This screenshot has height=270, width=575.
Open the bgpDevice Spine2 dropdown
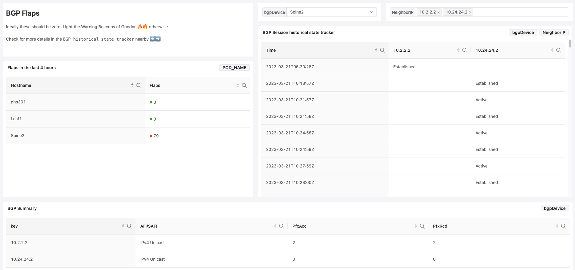(332, 12)
